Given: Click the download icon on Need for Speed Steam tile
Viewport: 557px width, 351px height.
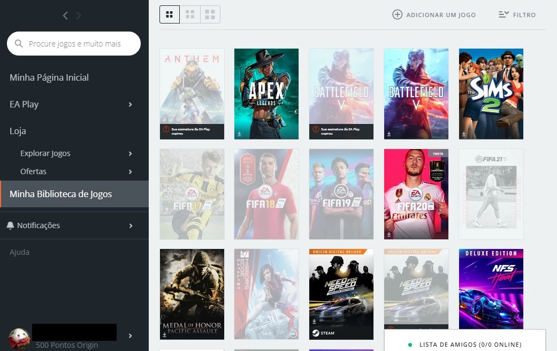Looking at the screenshot, I should [x=315, y=322].
